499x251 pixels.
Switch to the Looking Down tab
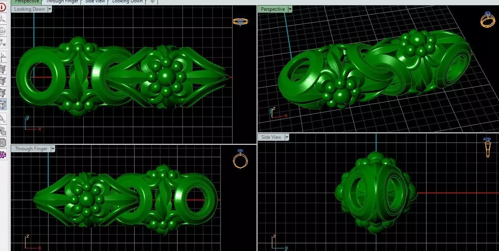[x=127, y=2]
